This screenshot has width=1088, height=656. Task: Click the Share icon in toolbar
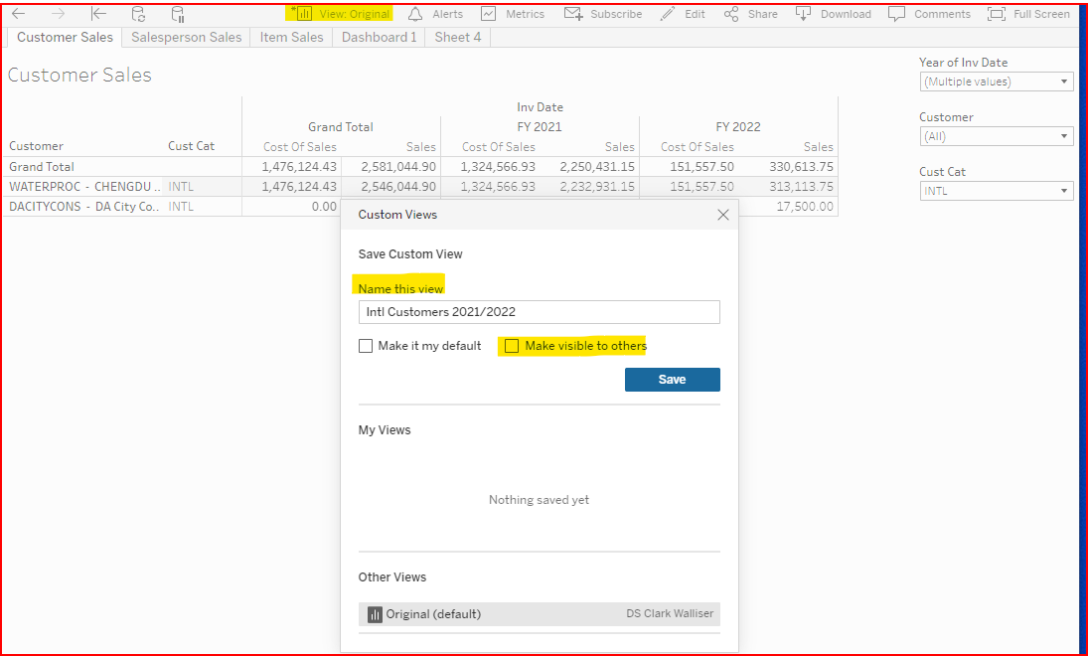731,14
